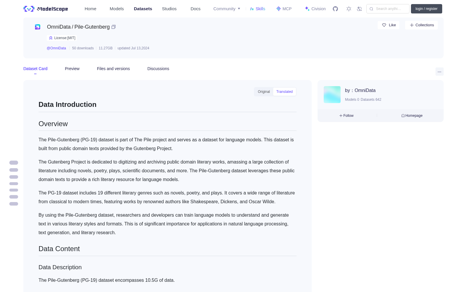Click the OmniData organization thumbnail

(x=332, y=95)
